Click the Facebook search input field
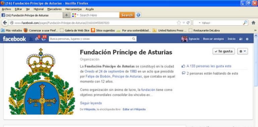 tap(90, 39)
